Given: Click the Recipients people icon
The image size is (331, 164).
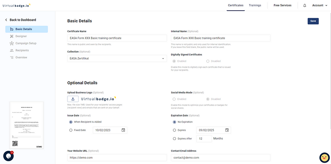Looking at the screenshot, I should (12, 50).
